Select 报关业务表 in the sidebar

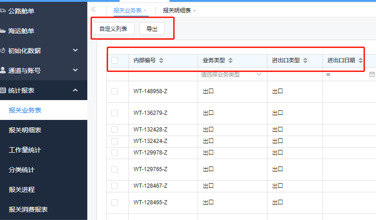click(43, 110)
